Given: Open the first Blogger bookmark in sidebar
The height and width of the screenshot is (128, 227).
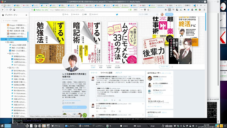Looking at the screenshot, I should [x=17, y=25].
